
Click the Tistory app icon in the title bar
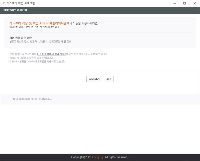point(4,3)
